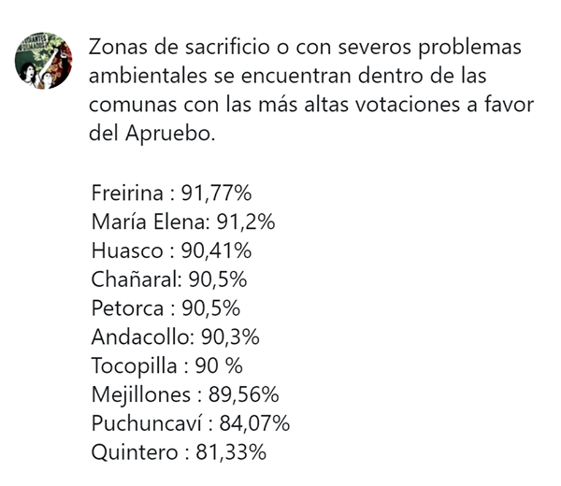561x486 pixels.
Task: Click the "Andacollo: 90,3%" line
Action: pos(176,337)
